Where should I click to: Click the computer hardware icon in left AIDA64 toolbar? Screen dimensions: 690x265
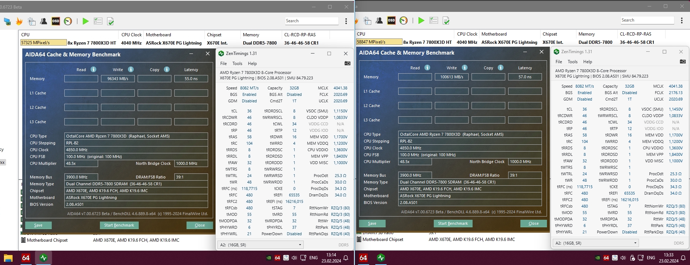7,21
